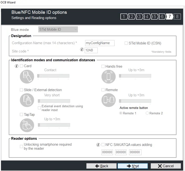Click info icon beside Site code field
Screen dimensions: 185x171
point(82,50)
